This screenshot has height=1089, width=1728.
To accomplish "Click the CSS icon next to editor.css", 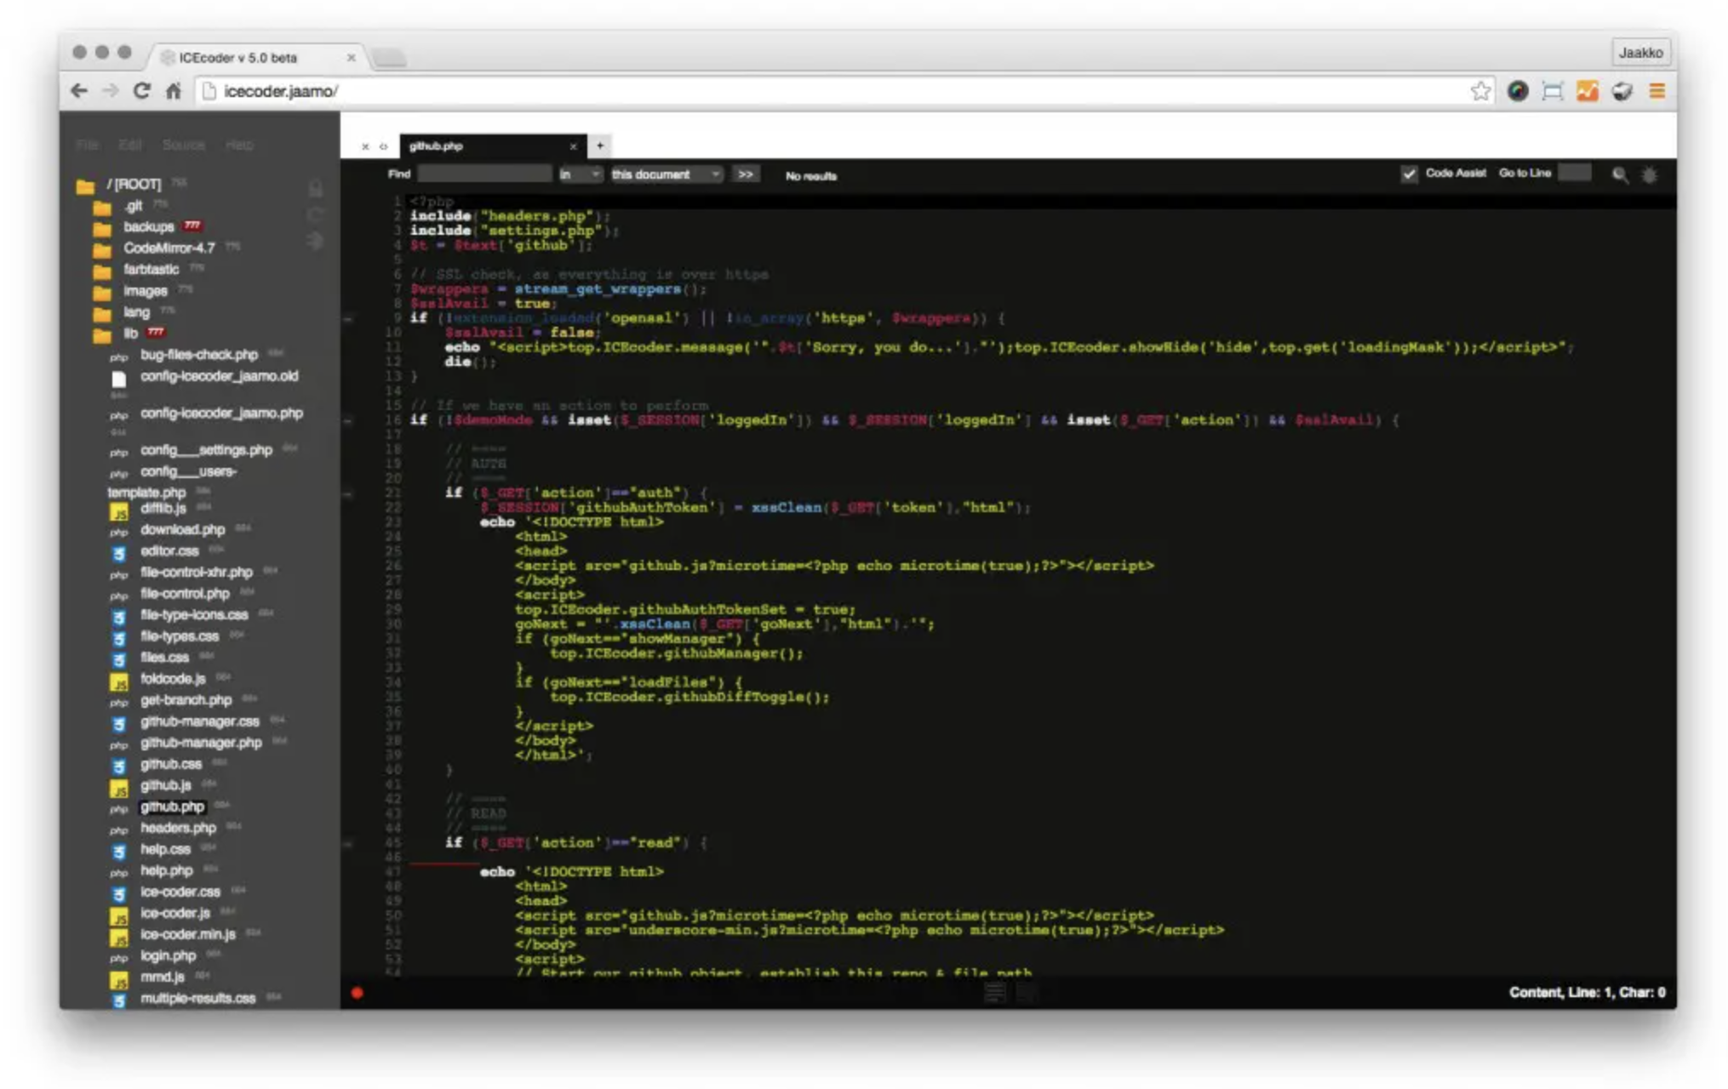I will (x=119, y=553).
